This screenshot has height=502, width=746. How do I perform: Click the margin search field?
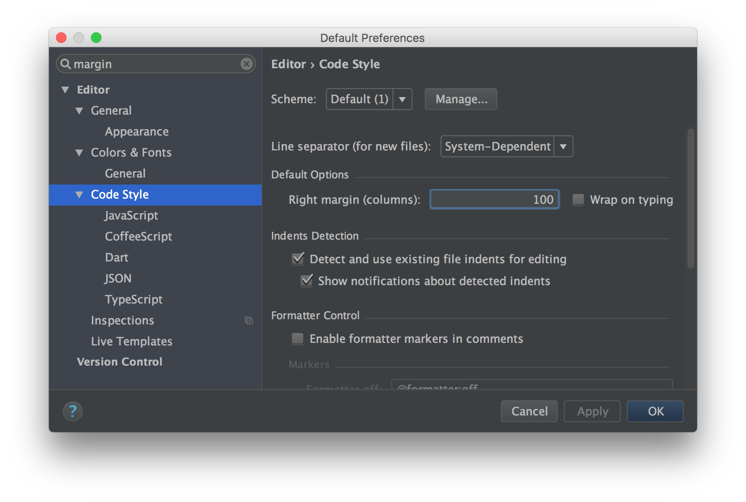coord(156,64)
